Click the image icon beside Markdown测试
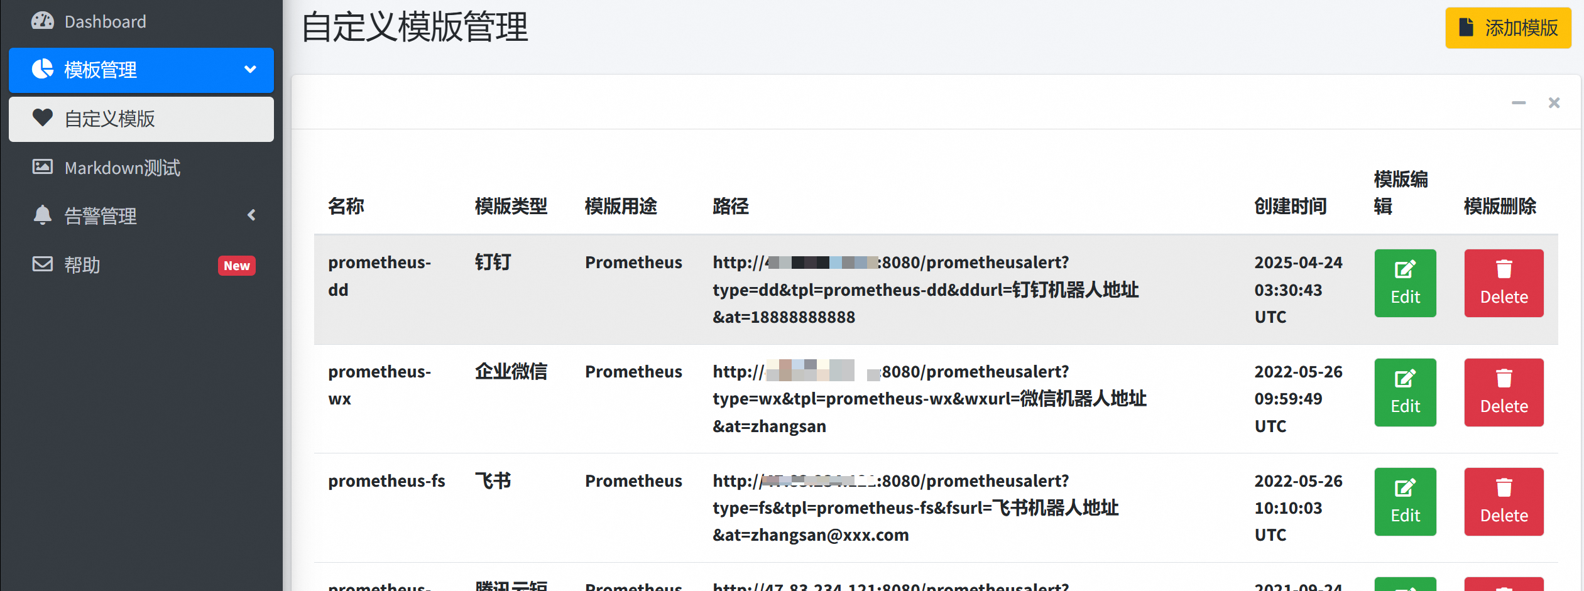Viewport: 1584px width, 591px height. tap(42, 166)
